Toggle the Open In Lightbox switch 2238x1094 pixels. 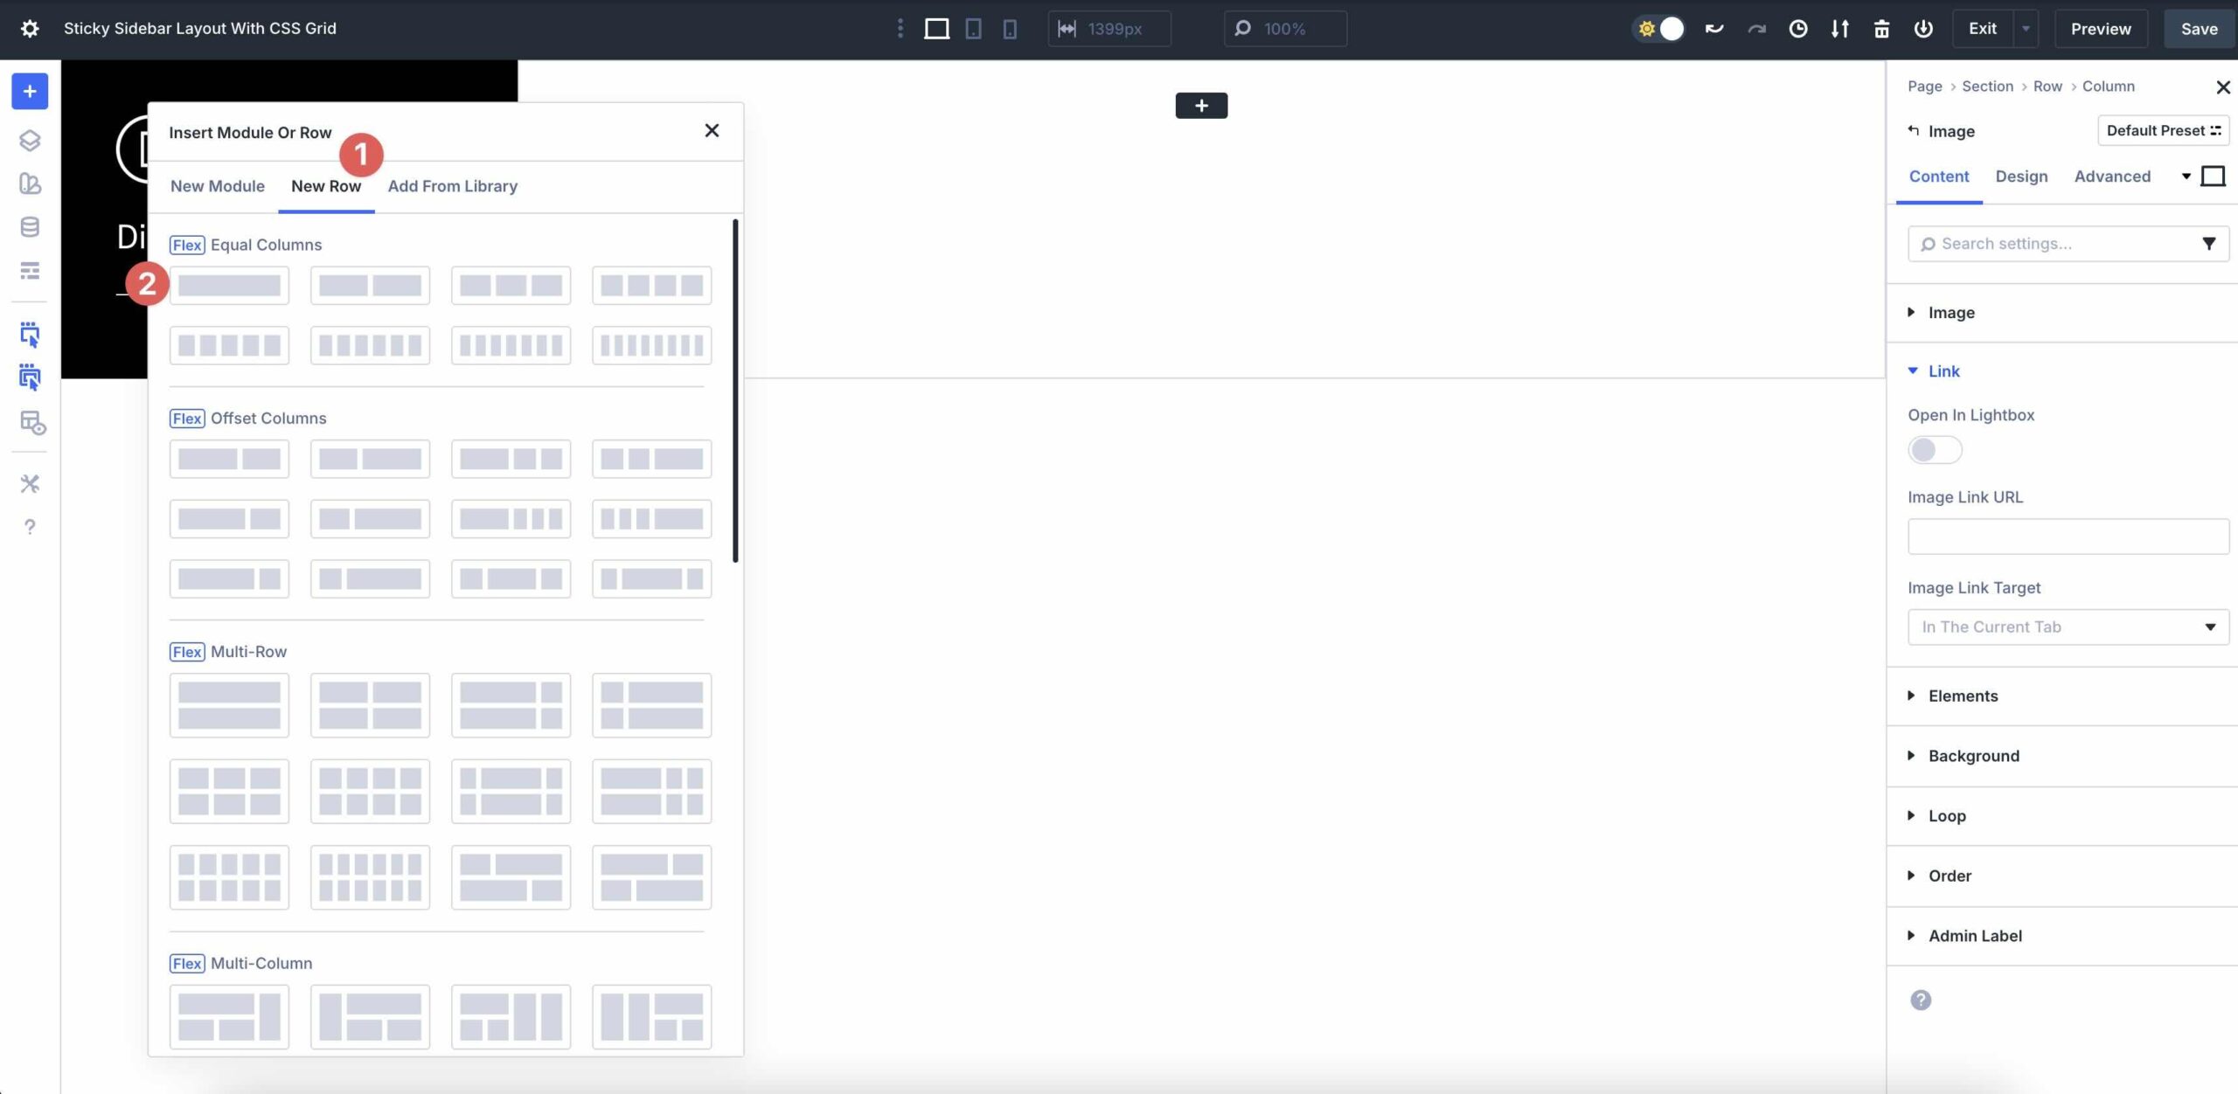[1934, 449]
